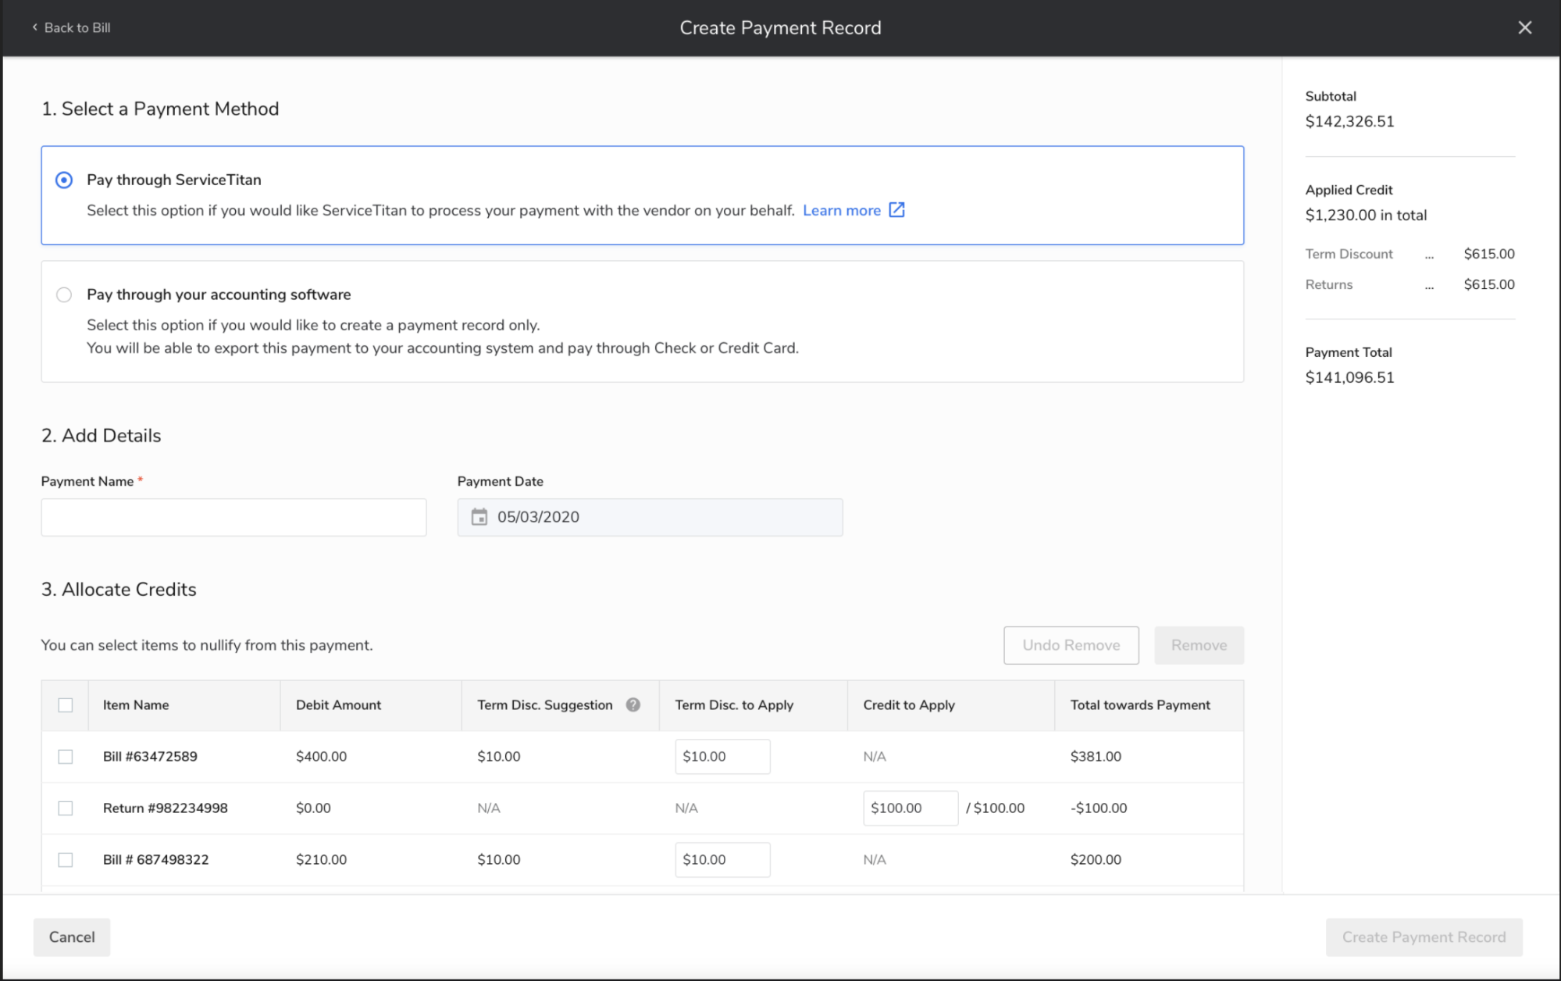
Task: Click the Cancel button
Action: click(71, 936)
